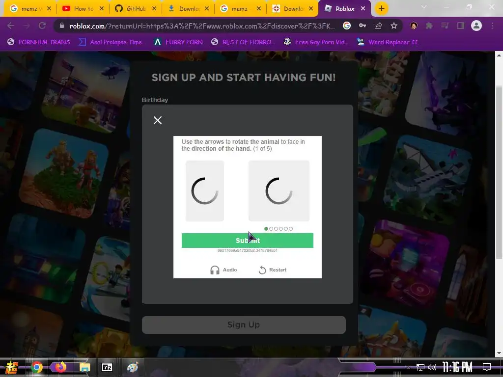Open the Extensions puzzle menu
Image resolution: width=503 pixels, height=377 pixels.
pos(429,26)
